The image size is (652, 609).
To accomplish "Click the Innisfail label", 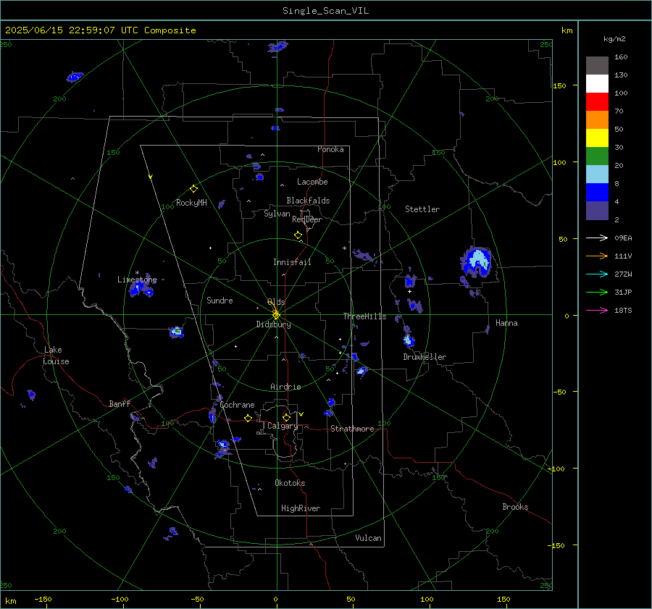I will point(292,262).
